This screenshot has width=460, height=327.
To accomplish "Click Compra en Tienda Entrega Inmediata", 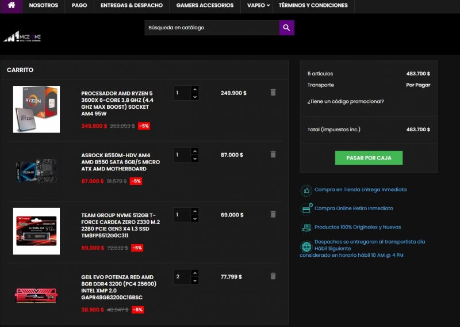I will [x=361, y=189].
